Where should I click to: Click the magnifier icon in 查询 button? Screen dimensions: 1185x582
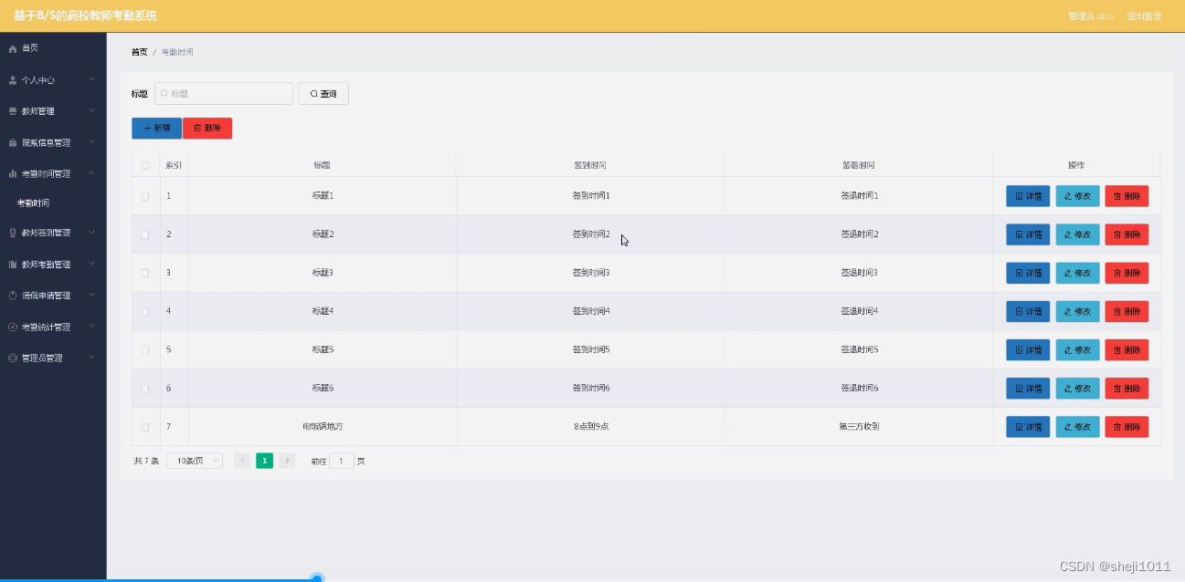tap(312, 93)
